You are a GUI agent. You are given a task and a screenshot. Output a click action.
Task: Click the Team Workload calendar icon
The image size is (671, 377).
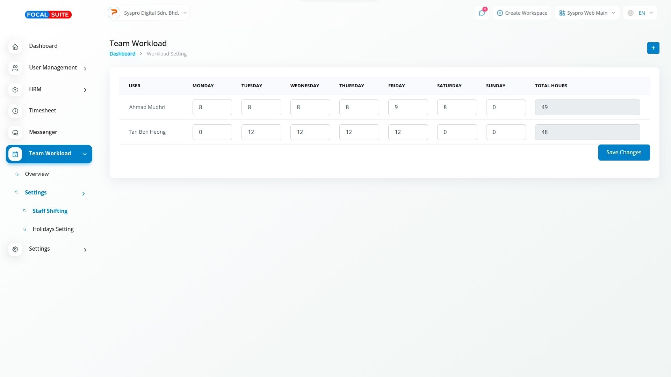pyautogui.click(x=15, y=154)
